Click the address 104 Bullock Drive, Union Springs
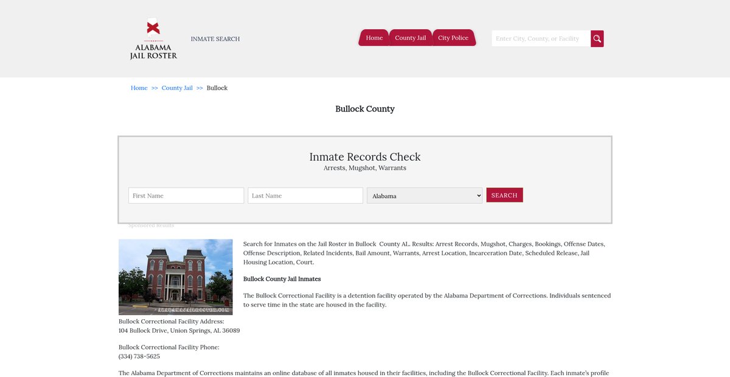This screenshot has height=377, width=730. pos(179,331)
